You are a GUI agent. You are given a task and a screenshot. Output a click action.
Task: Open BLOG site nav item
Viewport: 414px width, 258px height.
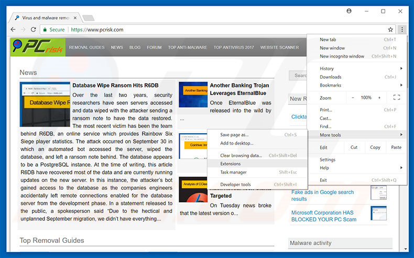(135, 47)
